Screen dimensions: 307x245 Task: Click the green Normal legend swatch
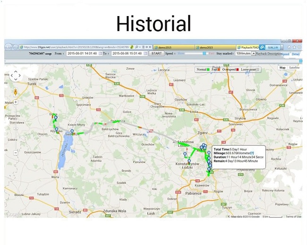tap(208, 69)
